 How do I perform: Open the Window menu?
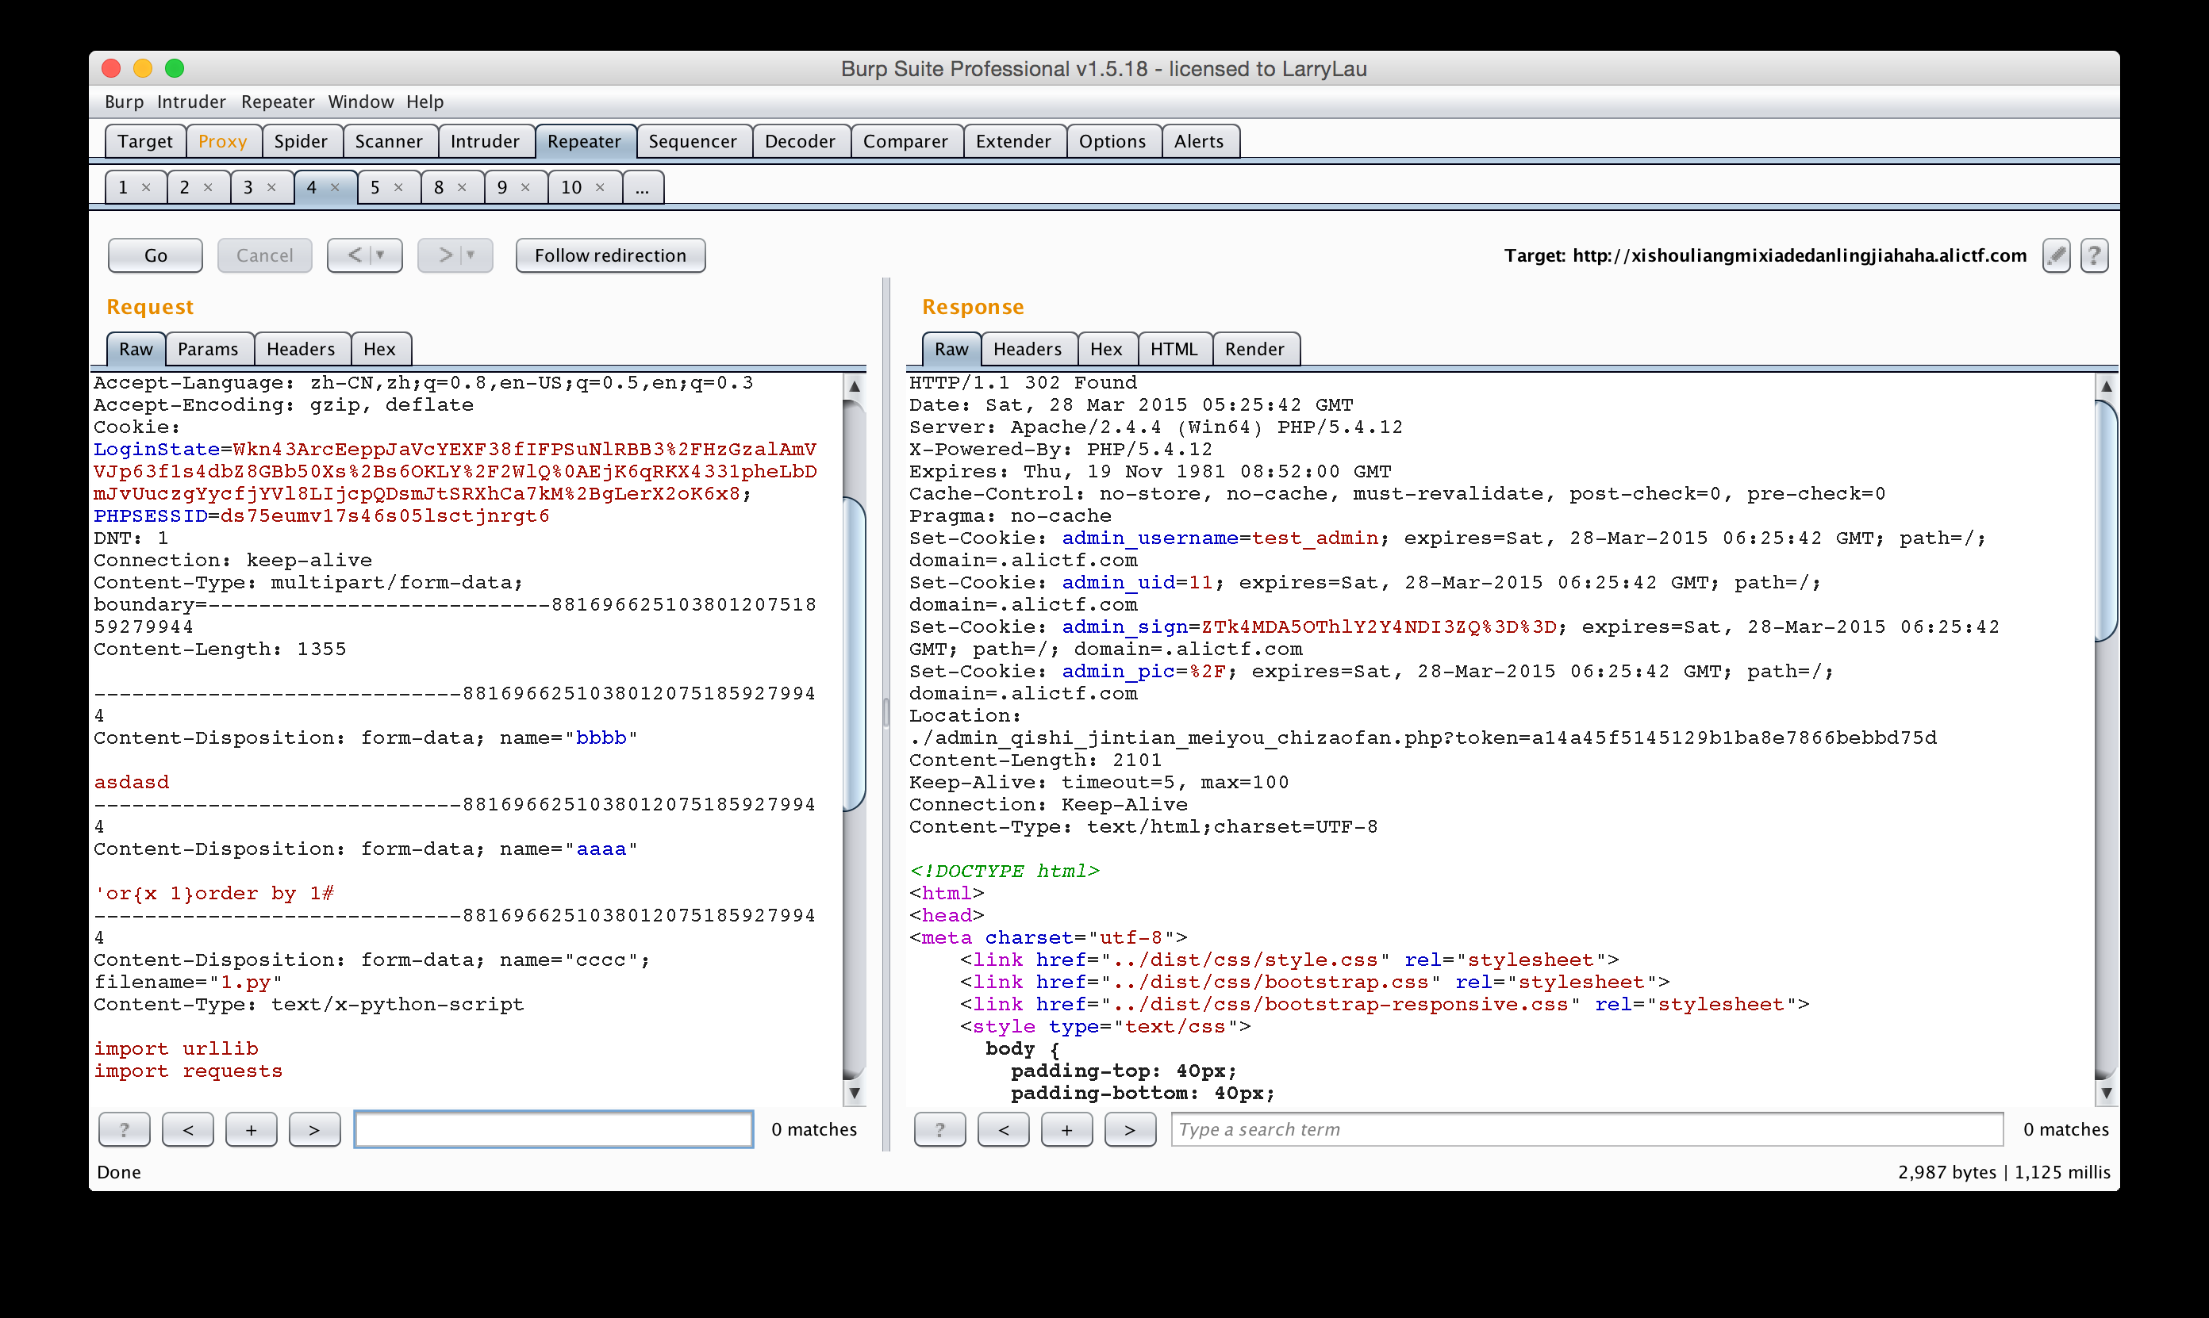361,102
